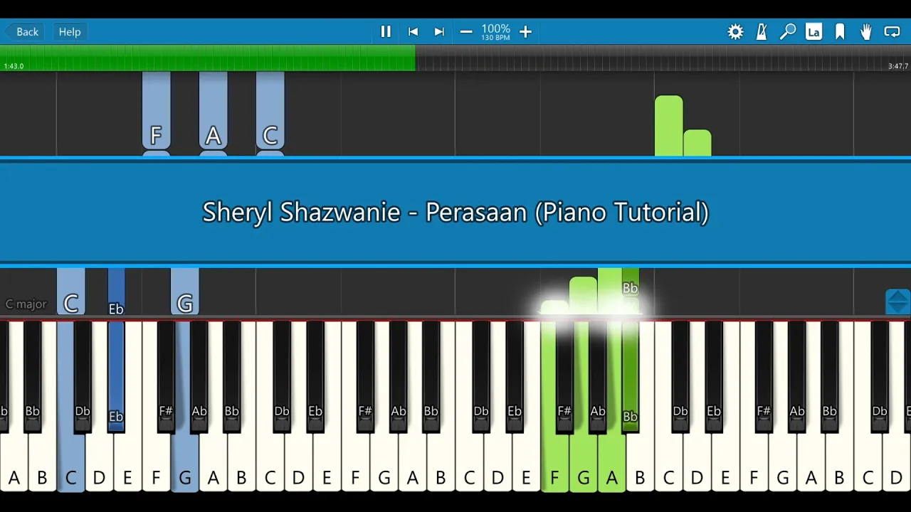The width and height of the screenshot is (911, 512).
Task: Click the leftmost A white key
Action: click(x=14, y=462)
